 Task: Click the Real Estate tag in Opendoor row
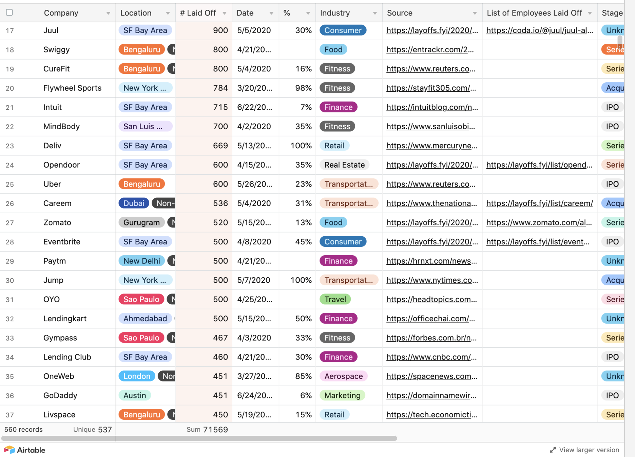[344, 165]
